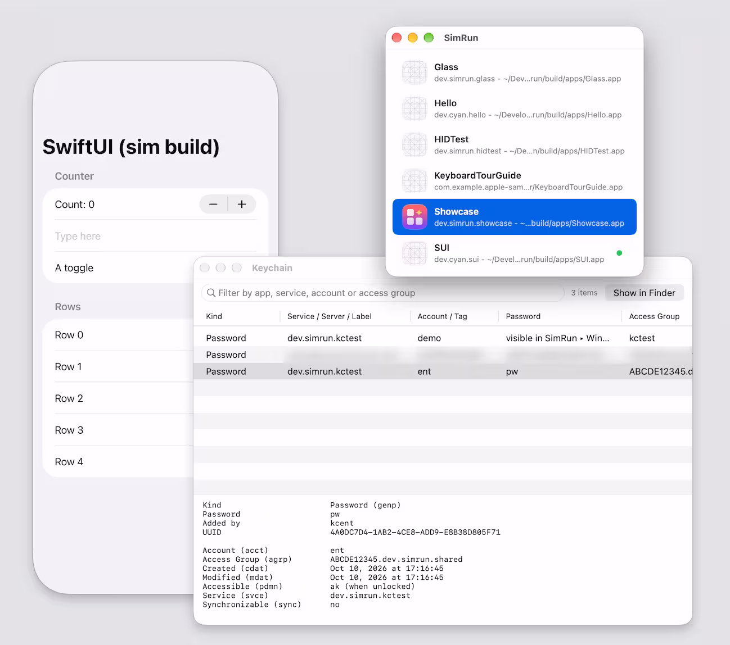The height and width of the screenshot is (645, 730).
Task: Click the HIDTest app icon in SimRun
Action: 414,144
